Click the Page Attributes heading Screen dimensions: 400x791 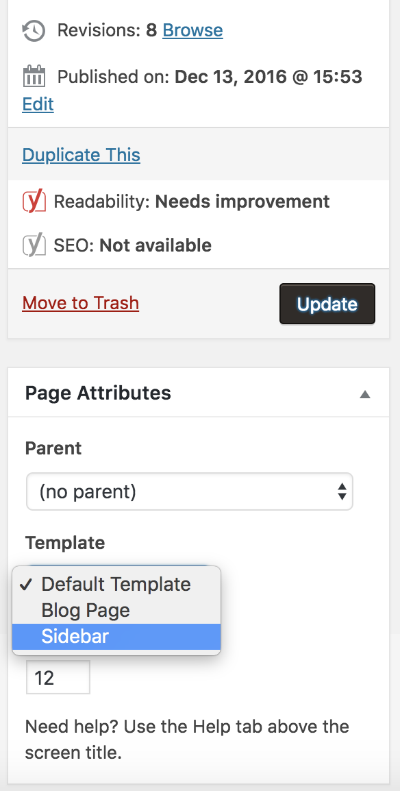coord(98,393)
